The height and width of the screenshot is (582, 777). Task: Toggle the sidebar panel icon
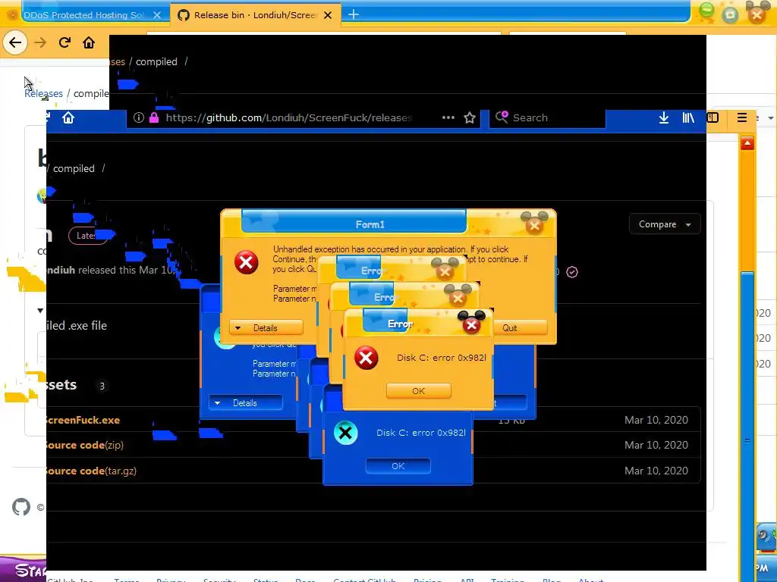tap(713, 117)
